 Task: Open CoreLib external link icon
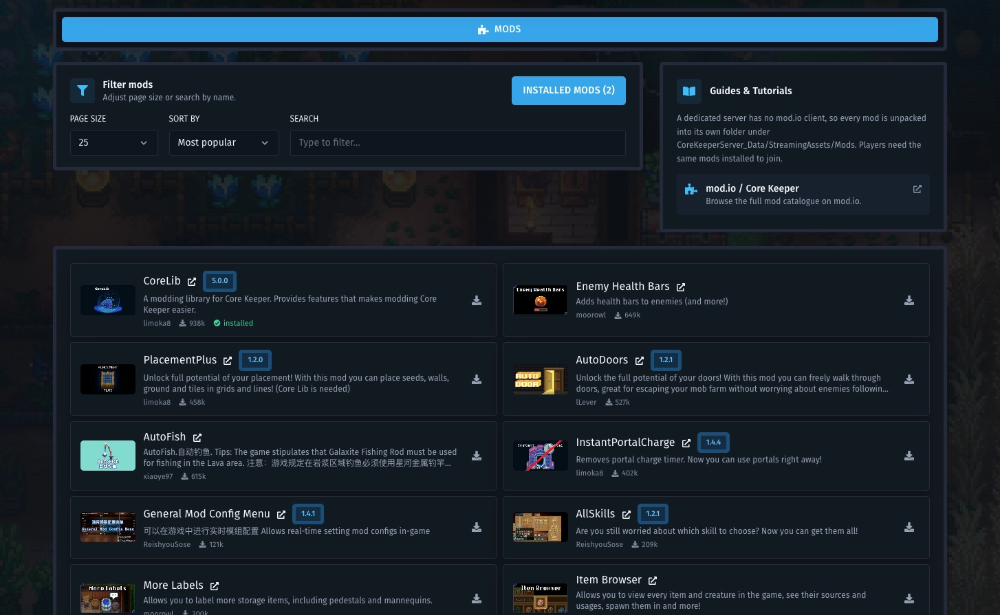click(x=192, y=281)
